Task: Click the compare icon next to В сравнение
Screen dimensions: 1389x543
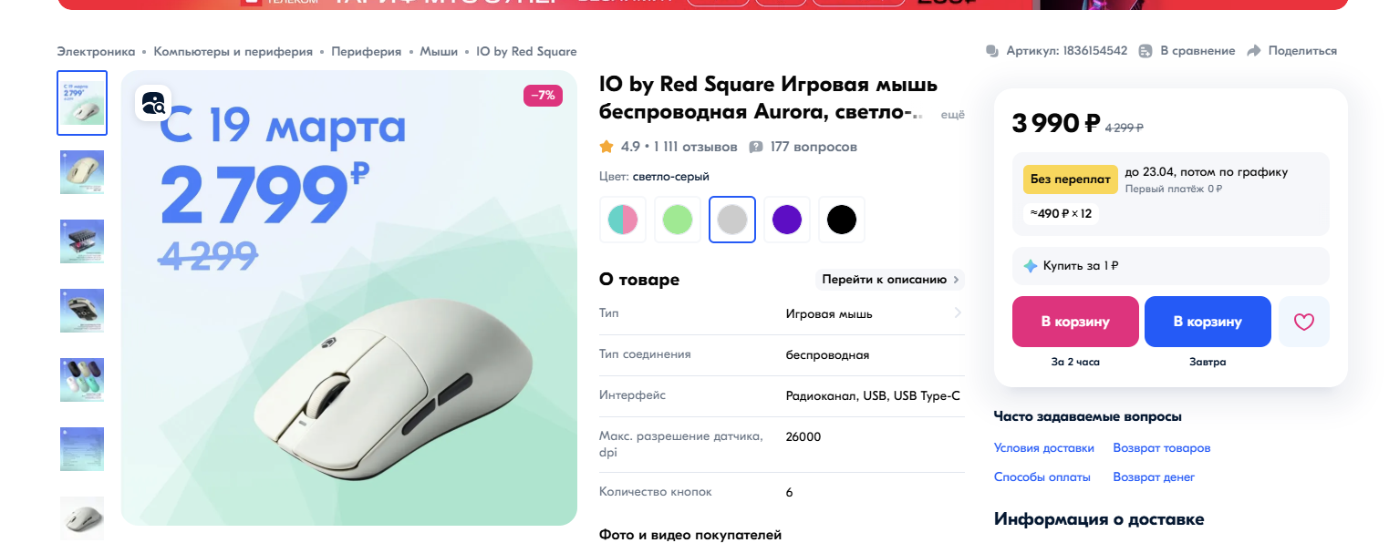Action: (x=1145, y=51)
